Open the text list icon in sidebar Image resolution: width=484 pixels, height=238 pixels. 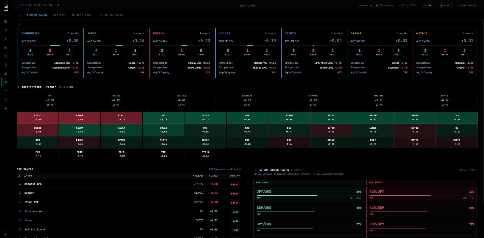[x=6, y=39]
